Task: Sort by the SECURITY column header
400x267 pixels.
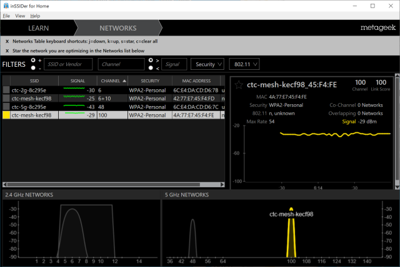Action: point(150,80)
